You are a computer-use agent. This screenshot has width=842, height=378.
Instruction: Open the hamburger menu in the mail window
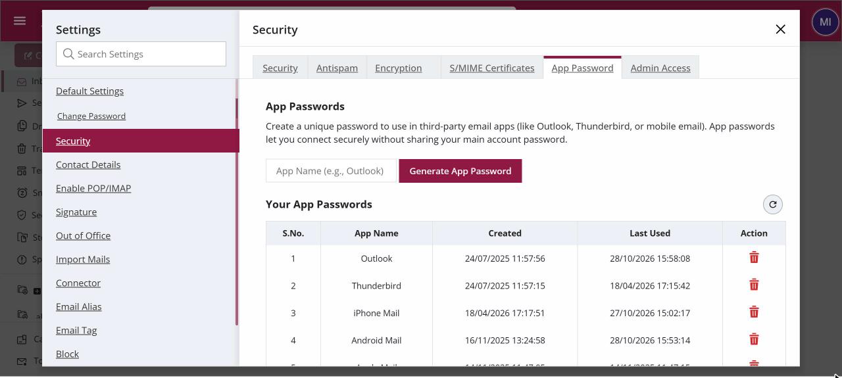(20, 21)
